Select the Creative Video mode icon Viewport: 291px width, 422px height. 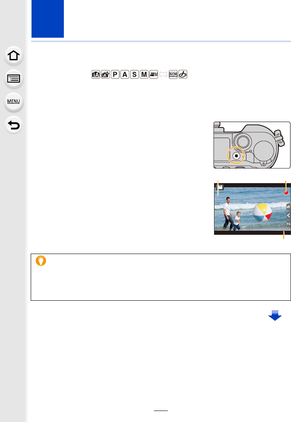click(x=154, y=75)
